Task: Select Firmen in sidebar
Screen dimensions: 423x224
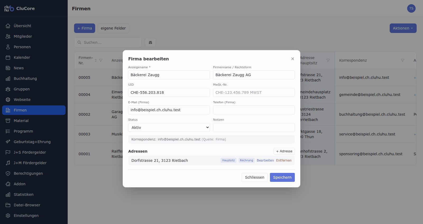Action: click(34, 110)
